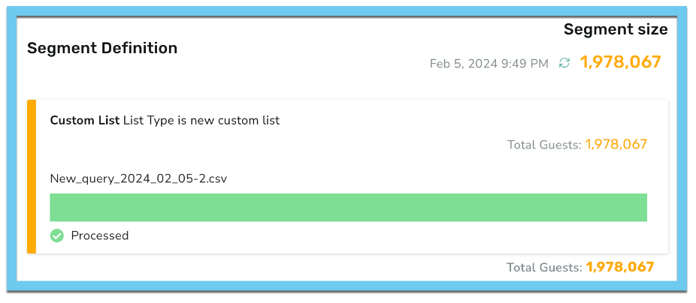The width and height of the screenshot is (696, 303).
Task: Select the Segment Definition heading
Action: (102, 48)
